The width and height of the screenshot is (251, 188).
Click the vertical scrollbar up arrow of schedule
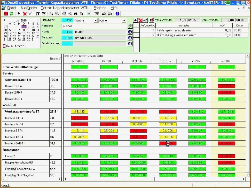(248, 56)
